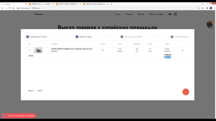
Task: Open browser profile avatar
Action: coord(211,8)
